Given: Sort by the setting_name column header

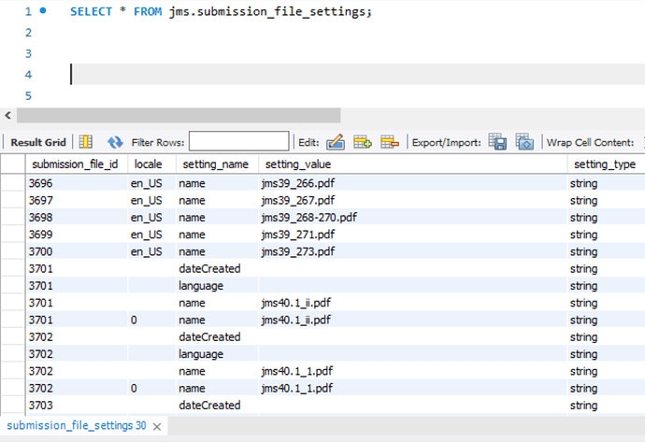Looking at the screenshot, I should pos(217,164).
